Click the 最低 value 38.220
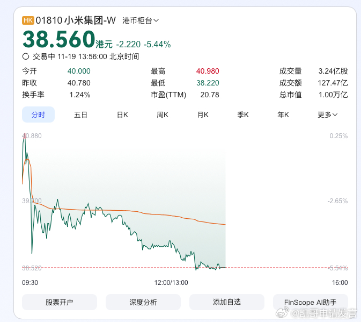This screenshot has width=361, height=322. tap(208, 83)
